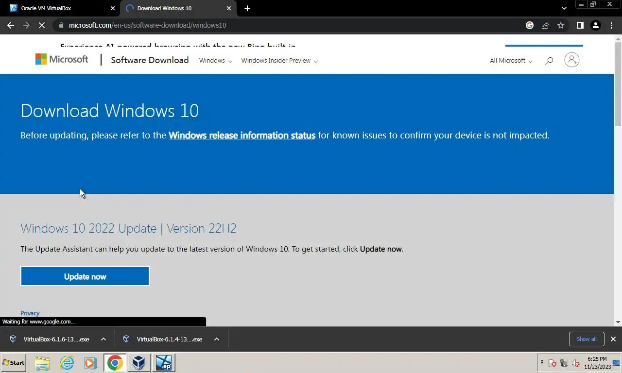Close the Oracle VM VirtualBox tab
This screenshot has height=373, width=622.
coord(112,8)
